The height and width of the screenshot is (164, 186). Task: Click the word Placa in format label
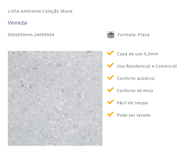(x=144, y=35)
